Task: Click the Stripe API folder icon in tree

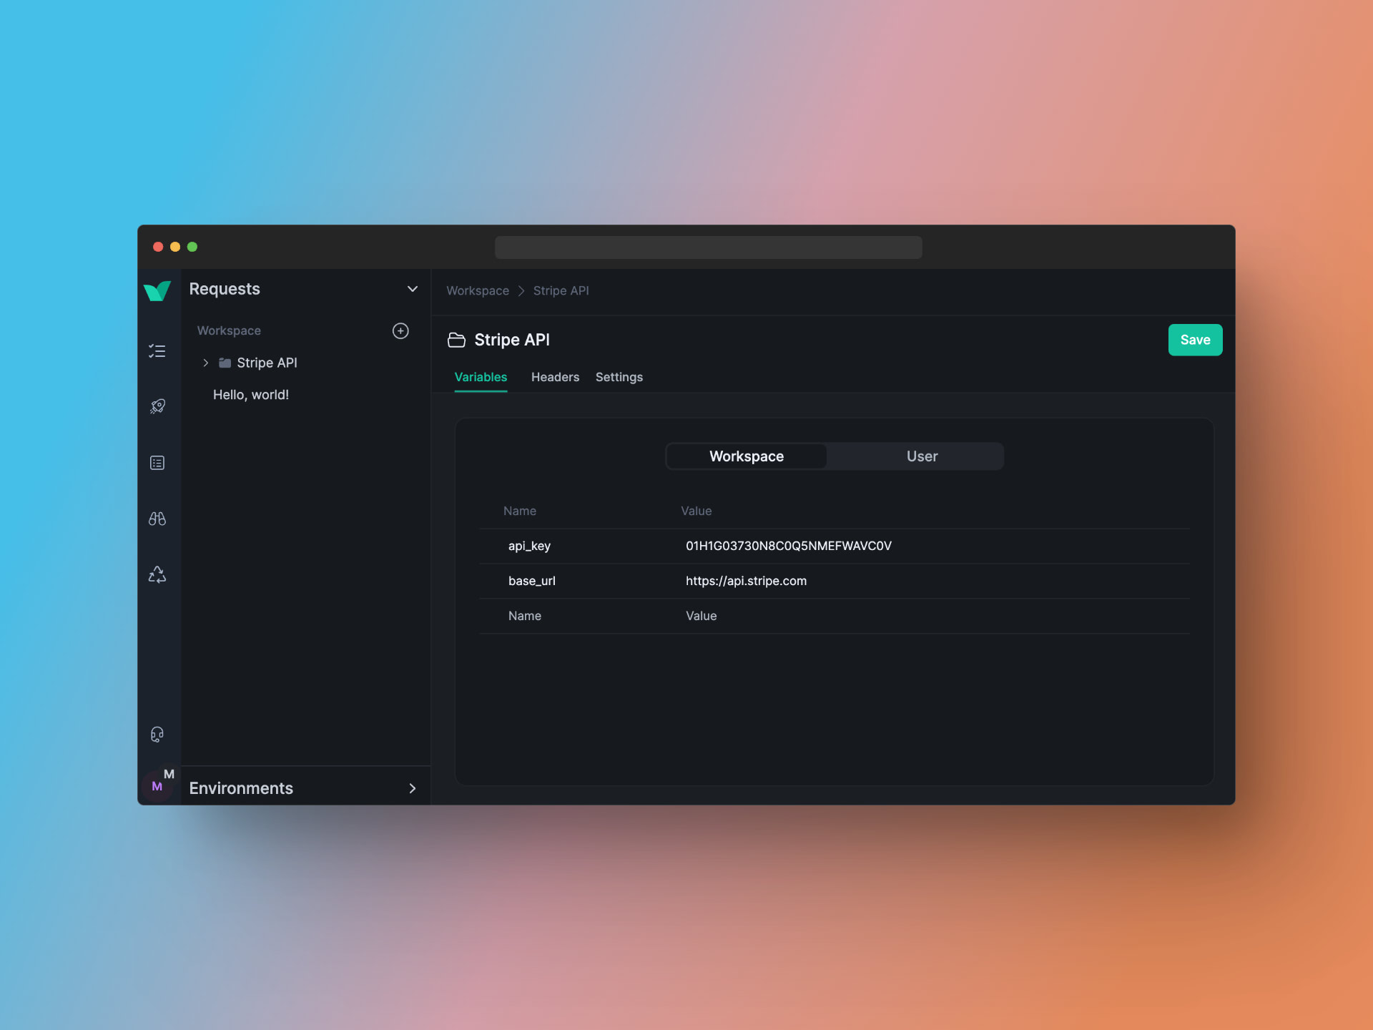Action: point(225,363)
